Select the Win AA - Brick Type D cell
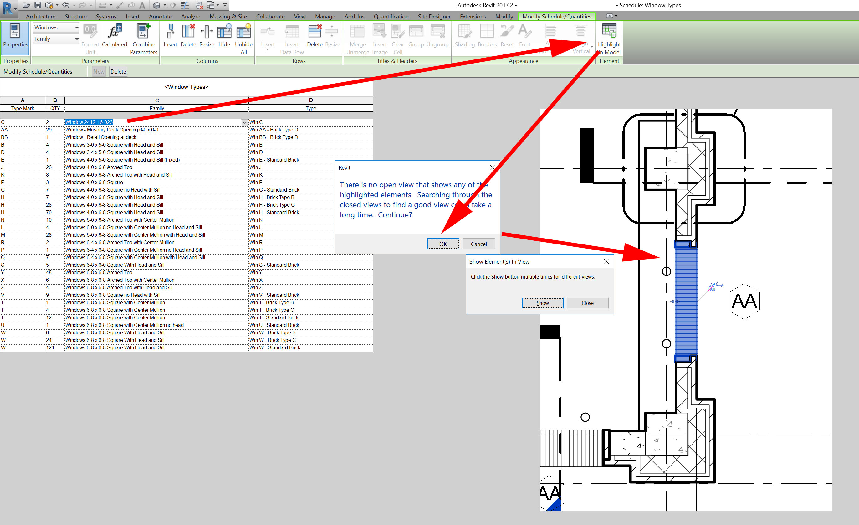 point(274,130)
